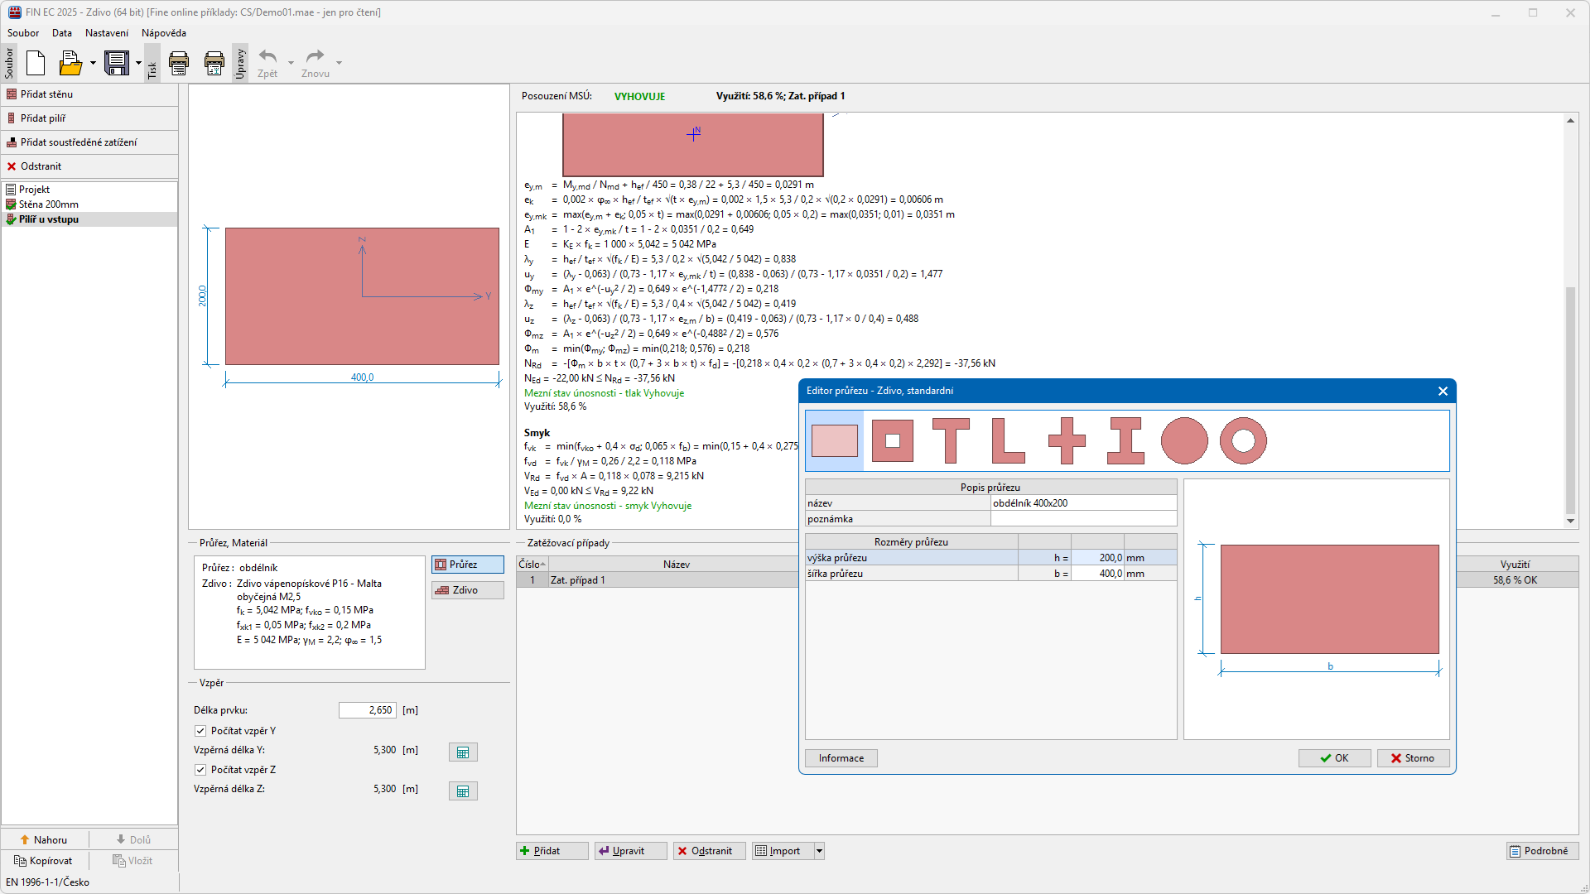Open the dropdown next to open-file icon
The height and width of the screenshot is (894, 1590).
(93, 63)
